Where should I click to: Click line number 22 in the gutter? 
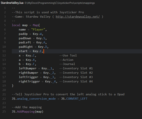click(x=4, y=99)
